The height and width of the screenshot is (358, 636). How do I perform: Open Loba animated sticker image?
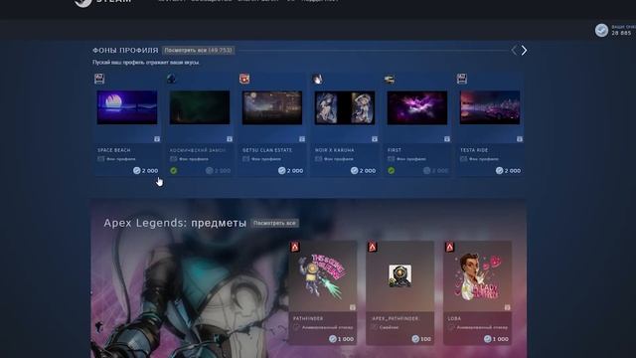point(477,276)
